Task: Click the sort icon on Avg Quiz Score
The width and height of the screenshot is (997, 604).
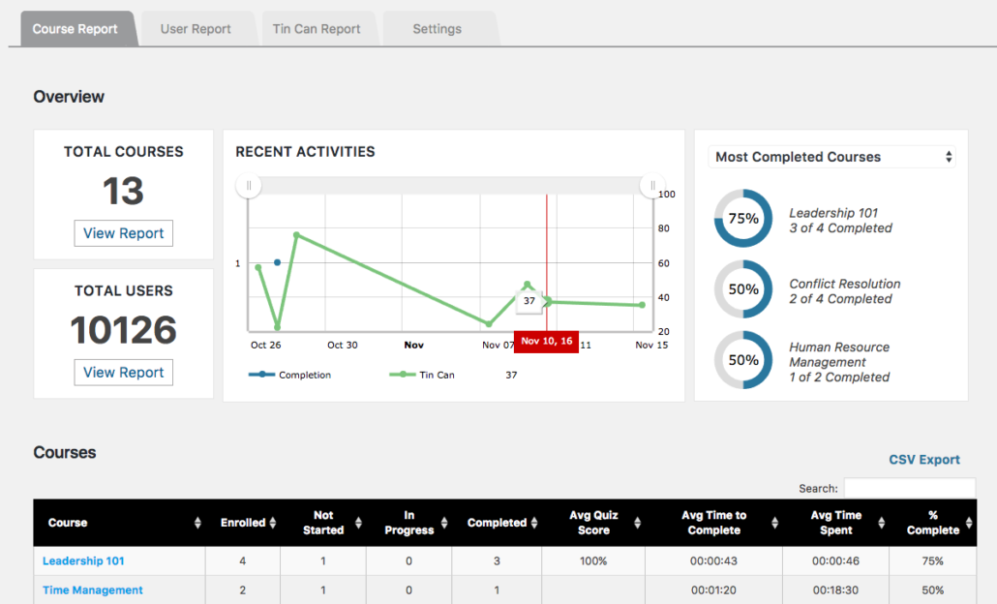Action: coord(637,523)
